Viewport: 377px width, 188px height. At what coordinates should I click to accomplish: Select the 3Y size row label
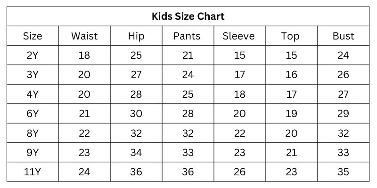tap(33, 75)
